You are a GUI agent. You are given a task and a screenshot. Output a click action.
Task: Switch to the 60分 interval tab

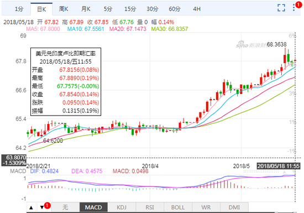175,9
